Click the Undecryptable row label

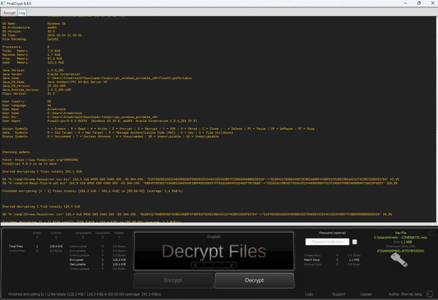click(80, 269)
